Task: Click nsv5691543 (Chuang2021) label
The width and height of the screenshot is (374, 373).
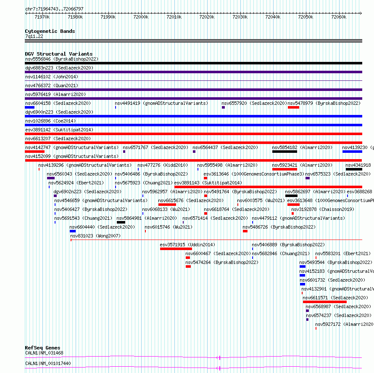Action: tap(83, 218)
